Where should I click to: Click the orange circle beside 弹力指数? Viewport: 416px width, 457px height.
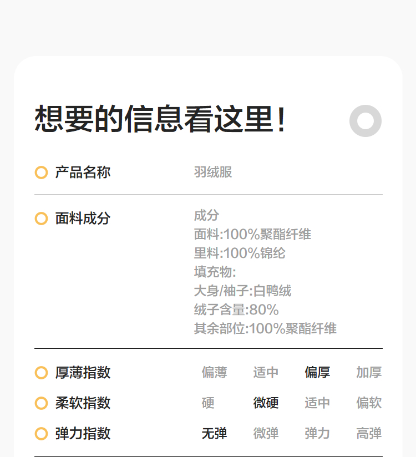(41, 434)
